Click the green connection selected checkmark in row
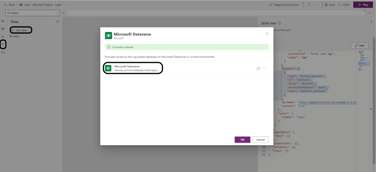This screenshot has width=376, height=172. 258,68
